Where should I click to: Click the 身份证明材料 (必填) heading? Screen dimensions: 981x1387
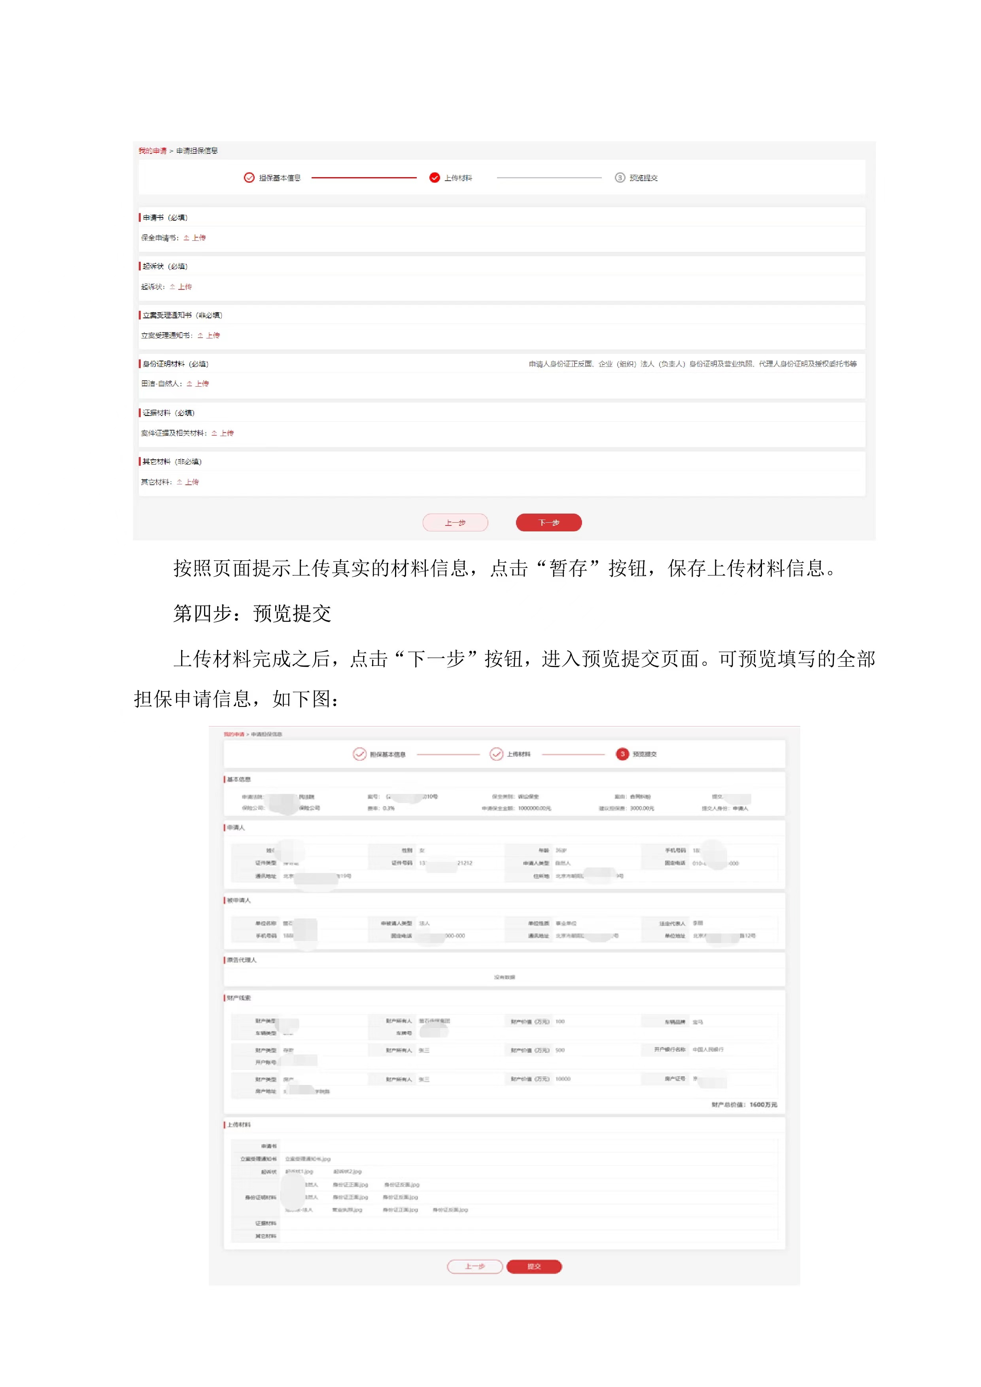pos(176,364)
